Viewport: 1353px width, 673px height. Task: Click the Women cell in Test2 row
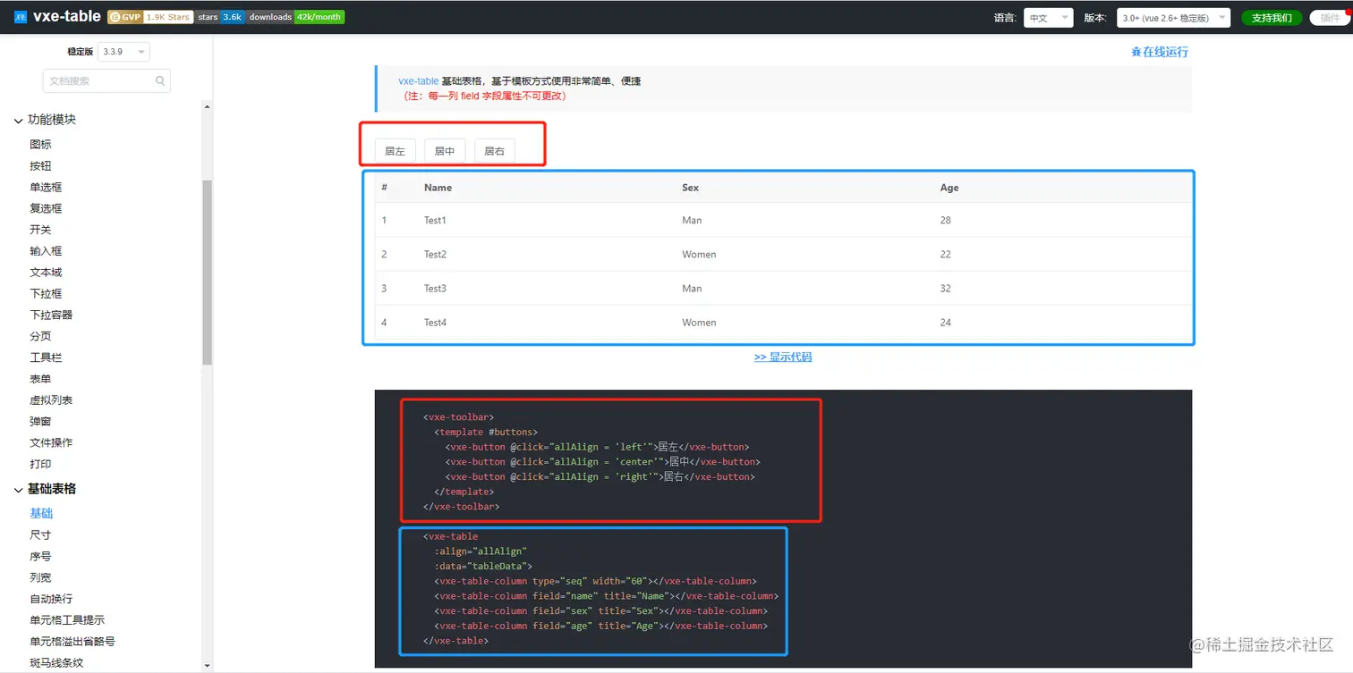(699, 254)
